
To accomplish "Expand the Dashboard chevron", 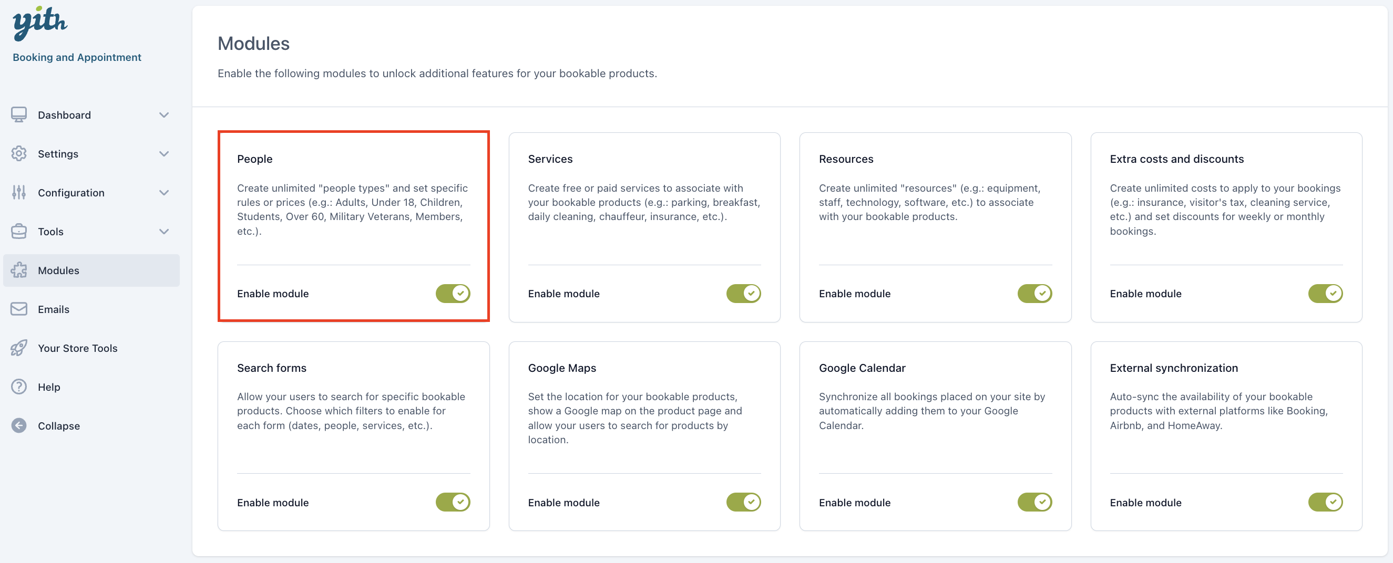I will (x=164, y=115).
